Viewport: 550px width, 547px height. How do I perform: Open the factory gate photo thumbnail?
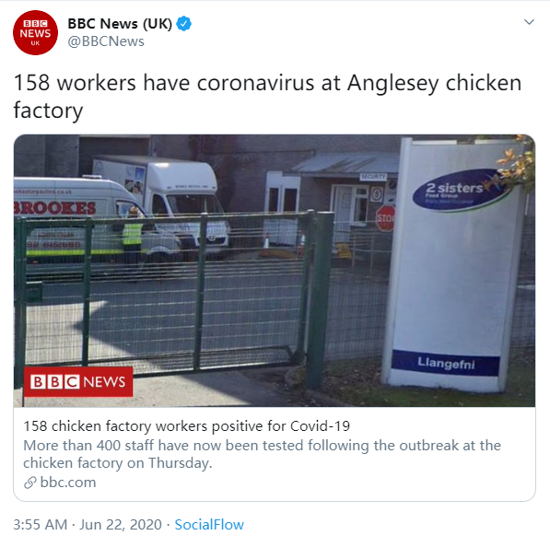[x=275, y=271]
